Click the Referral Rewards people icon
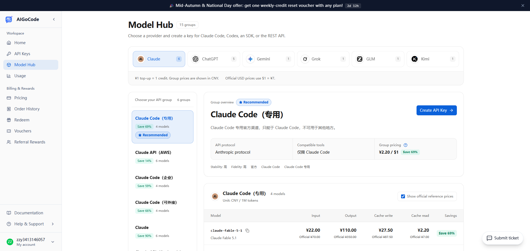 pos(9,142)
